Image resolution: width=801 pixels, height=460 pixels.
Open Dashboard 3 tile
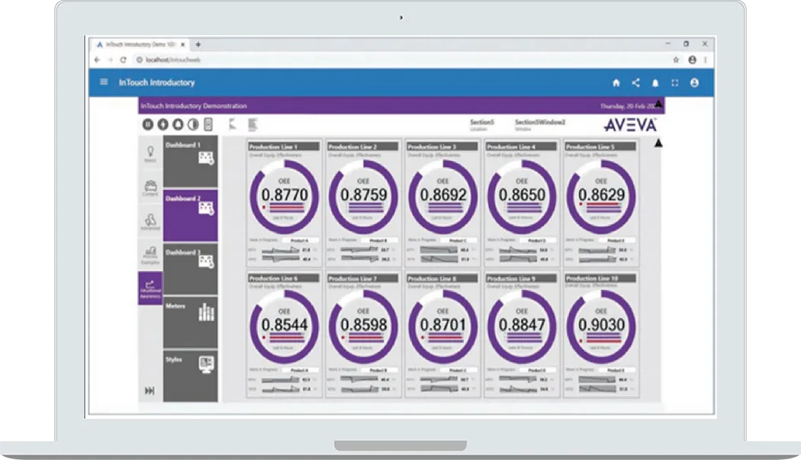tap(191, 269)
